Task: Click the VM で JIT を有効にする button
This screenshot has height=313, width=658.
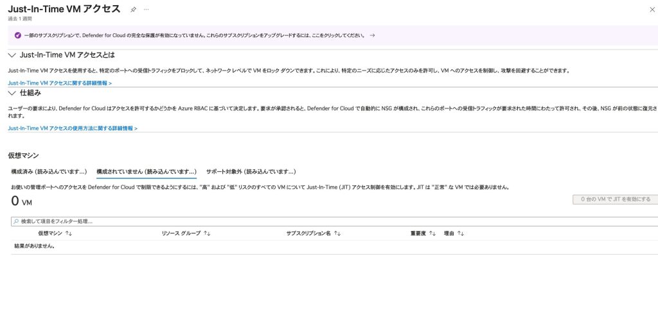Action: [x=614, y=199]
